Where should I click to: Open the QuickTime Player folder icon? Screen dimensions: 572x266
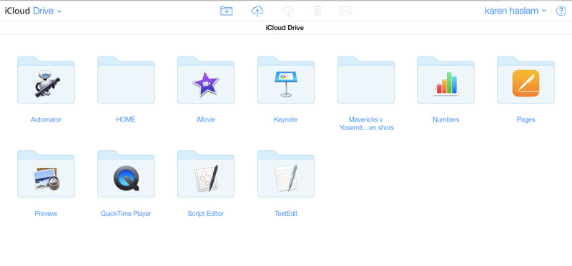[127, 174]
